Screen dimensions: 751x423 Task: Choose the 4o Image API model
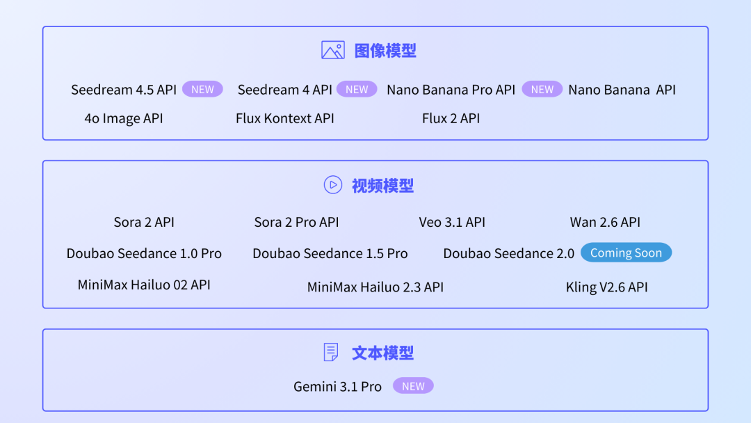[x=124, y=118]
